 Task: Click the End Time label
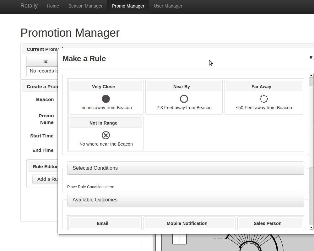(43, 150)
